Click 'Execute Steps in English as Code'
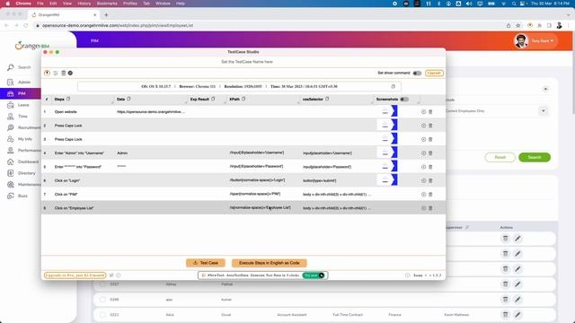The width and height of the screenshot is (575, 323). 270,263
